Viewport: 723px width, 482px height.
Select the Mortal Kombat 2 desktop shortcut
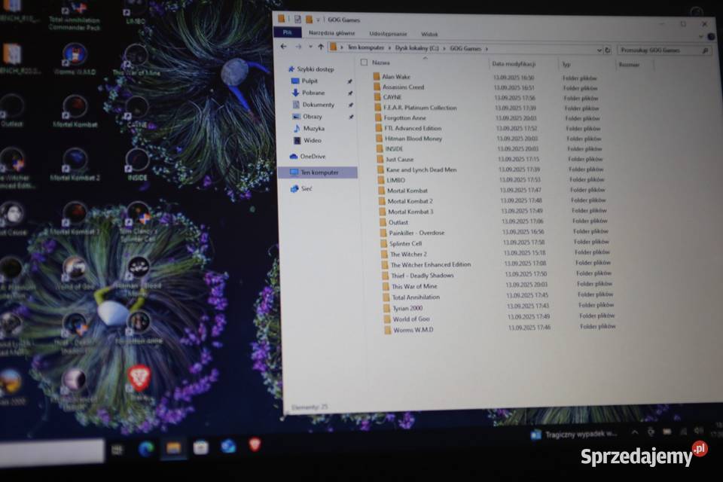point(75,163)
